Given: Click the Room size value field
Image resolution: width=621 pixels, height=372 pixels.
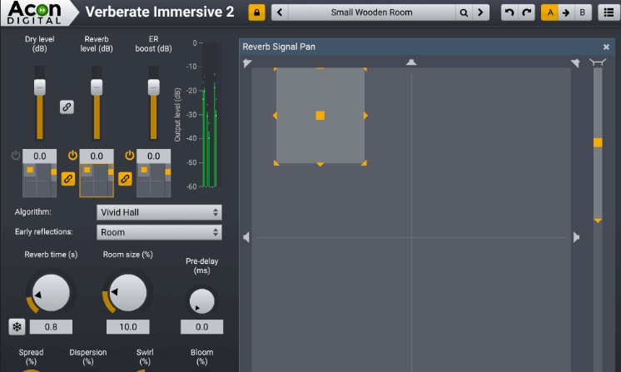Looking at the screenshot, I should [x=127, y=327].
